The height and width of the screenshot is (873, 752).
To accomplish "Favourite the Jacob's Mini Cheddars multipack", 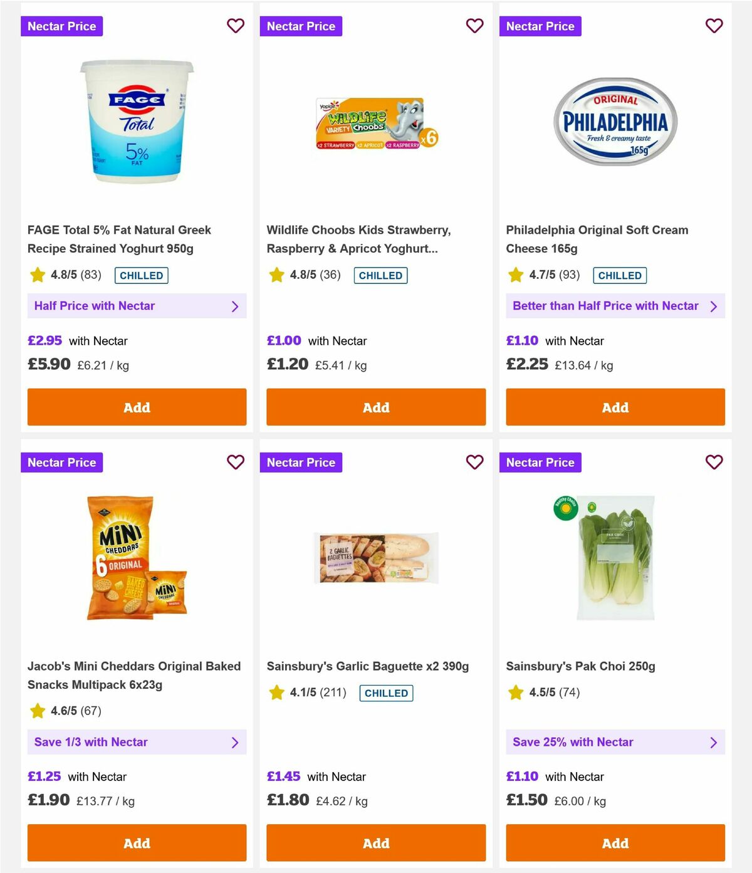I will 236,462.
